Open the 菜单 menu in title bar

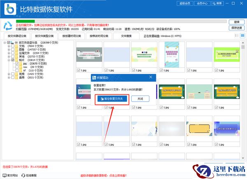click(217, 3)
